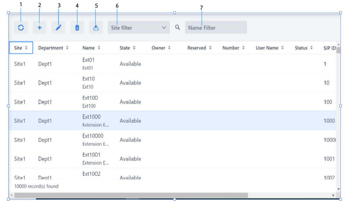The image size is (345, 201).
Task: Click Available state in Ext10000 row
Action: coord(130,140)
